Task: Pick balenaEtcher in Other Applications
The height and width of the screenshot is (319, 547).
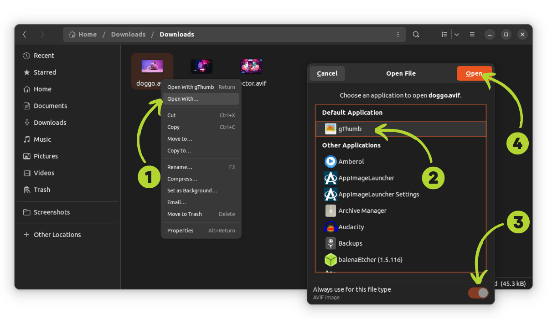Action: [x=370, y=260]
